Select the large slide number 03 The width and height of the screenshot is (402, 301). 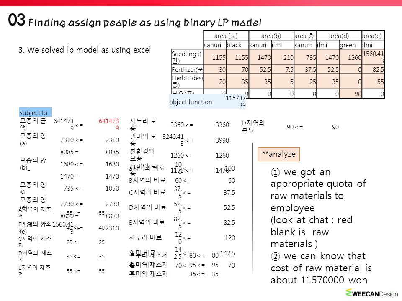[17, 20]
